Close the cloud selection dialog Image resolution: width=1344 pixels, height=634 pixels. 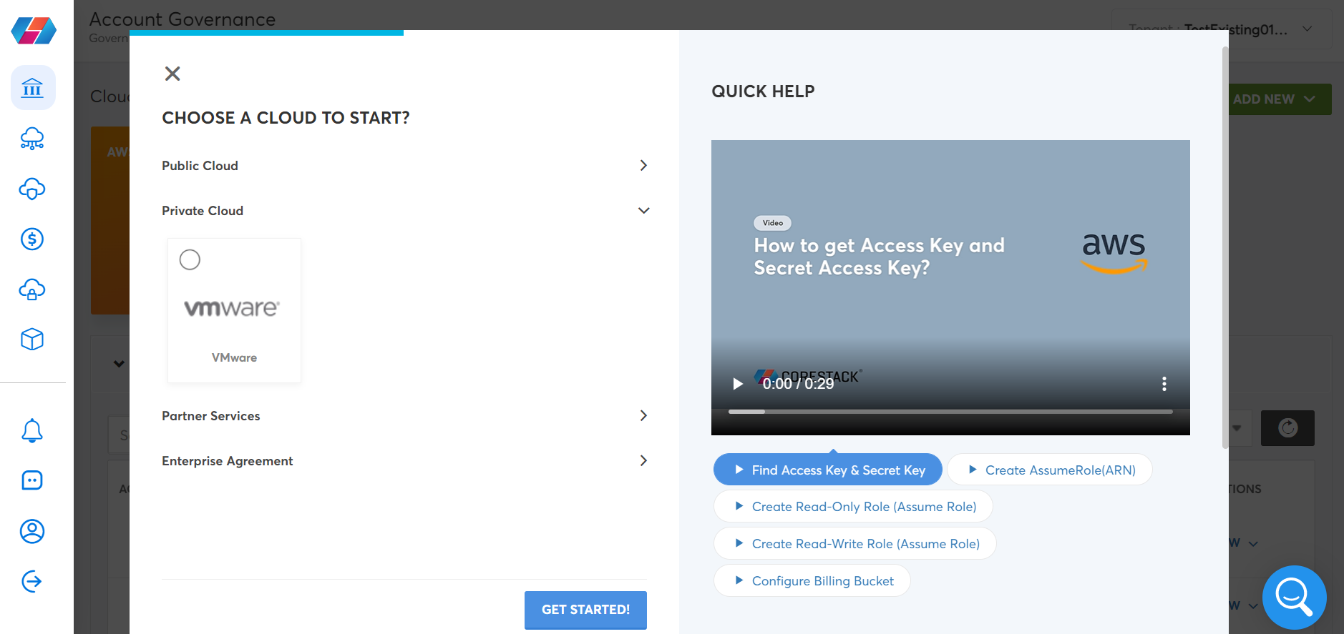(172, 74)
